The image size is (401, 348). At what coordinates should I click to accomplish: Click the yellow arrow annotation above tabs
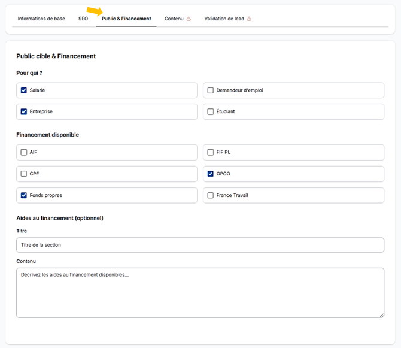(x=95, y=11)
